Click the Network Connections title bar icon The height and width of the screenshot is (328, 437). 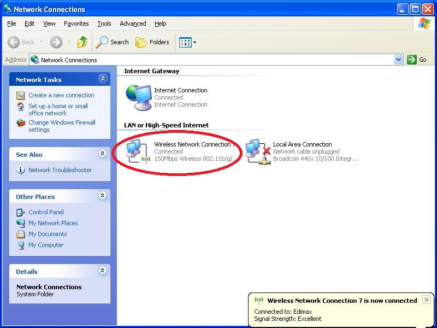[x=7, y=9]
